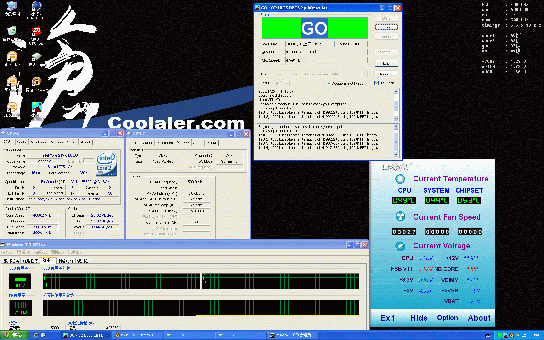Switch to the Cache tab in the left CPU-Z window
Image resolution: width=544 pixels, height=340 pixels.
click(22, 142)
